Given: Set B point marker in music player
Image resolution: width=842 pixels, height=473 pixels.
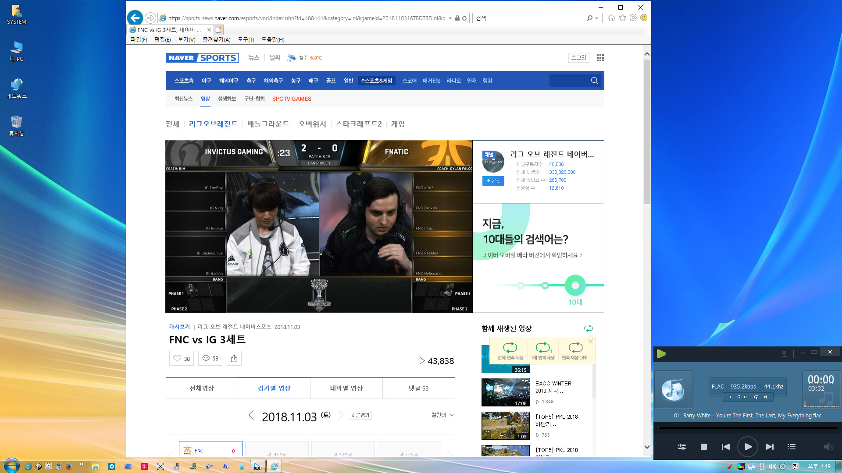Looking at the screenshot, I should coord(745,397).
